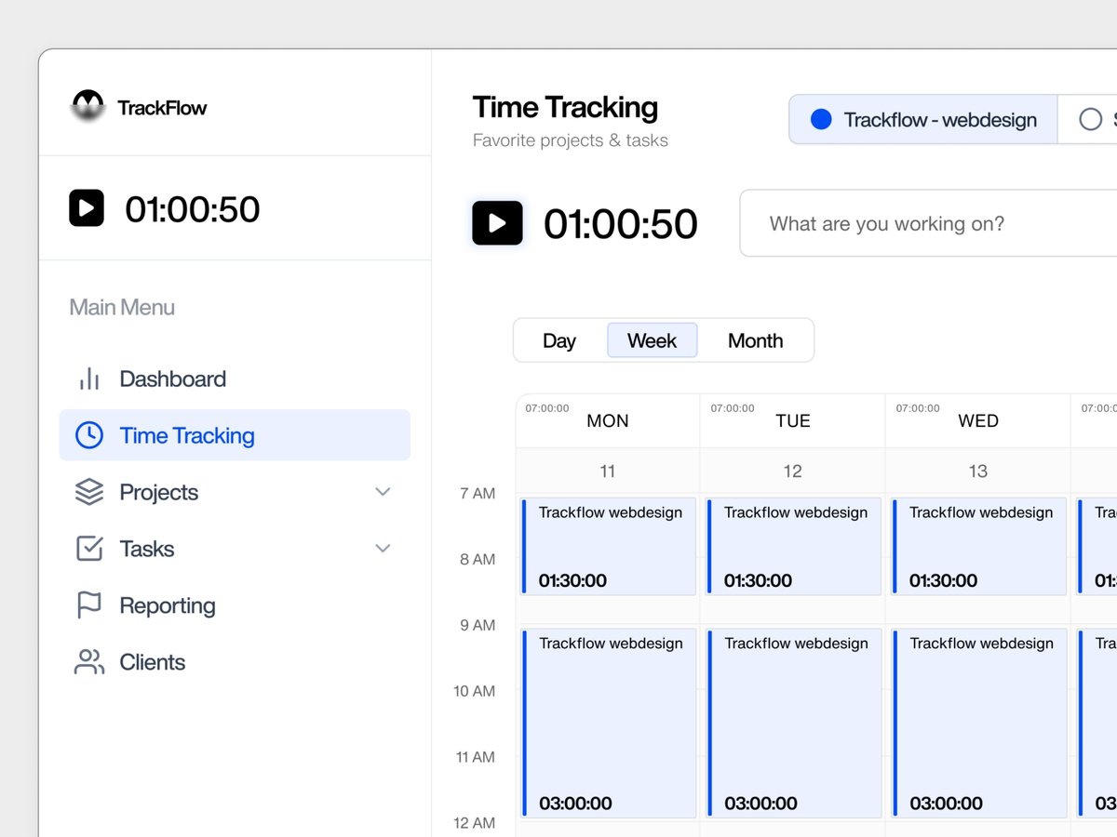Viewport: 1117px width, 837px height.
Task: Select date 11 in the calendar
Action: pos(608,471)
